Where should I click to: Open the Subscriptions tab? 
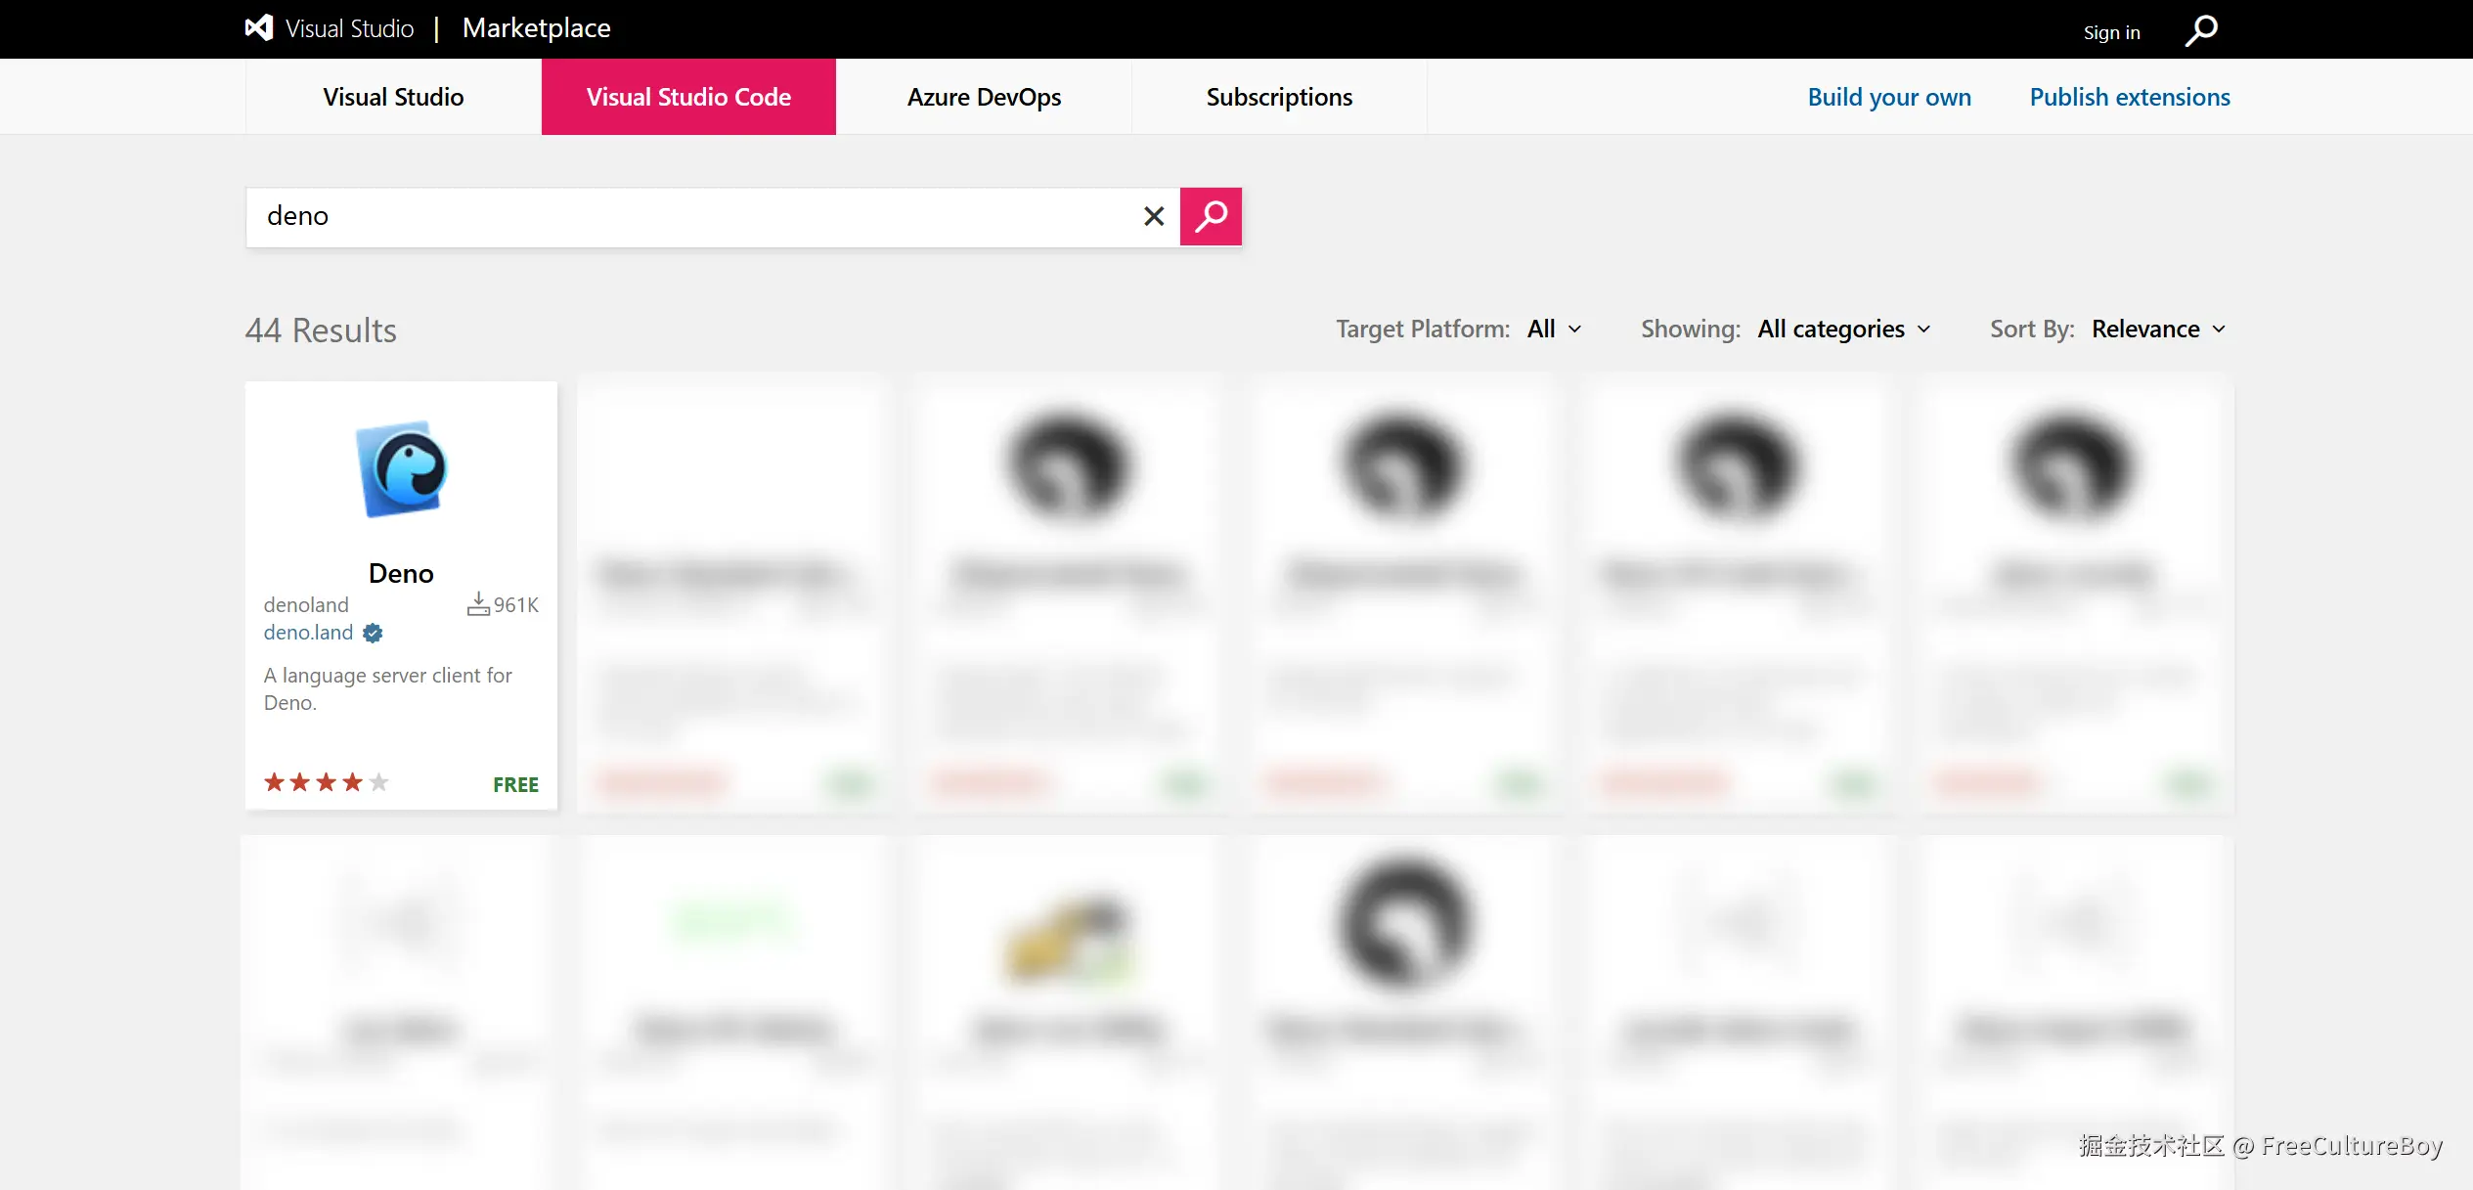coord(1279,97)
